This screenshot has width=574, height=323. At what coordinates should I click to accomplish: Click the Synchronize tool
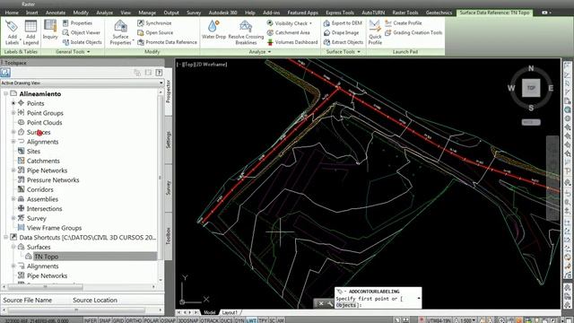coord(154,22)
